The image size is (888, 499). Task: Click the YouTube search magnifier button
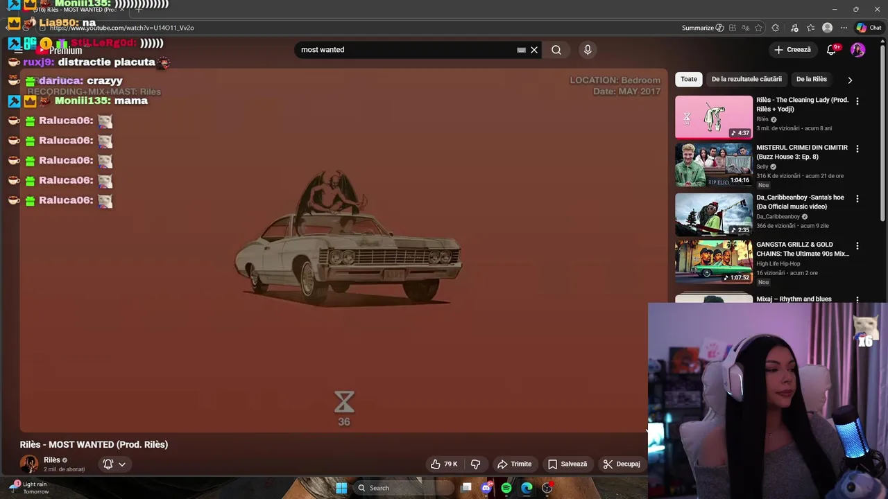point(556,50)
